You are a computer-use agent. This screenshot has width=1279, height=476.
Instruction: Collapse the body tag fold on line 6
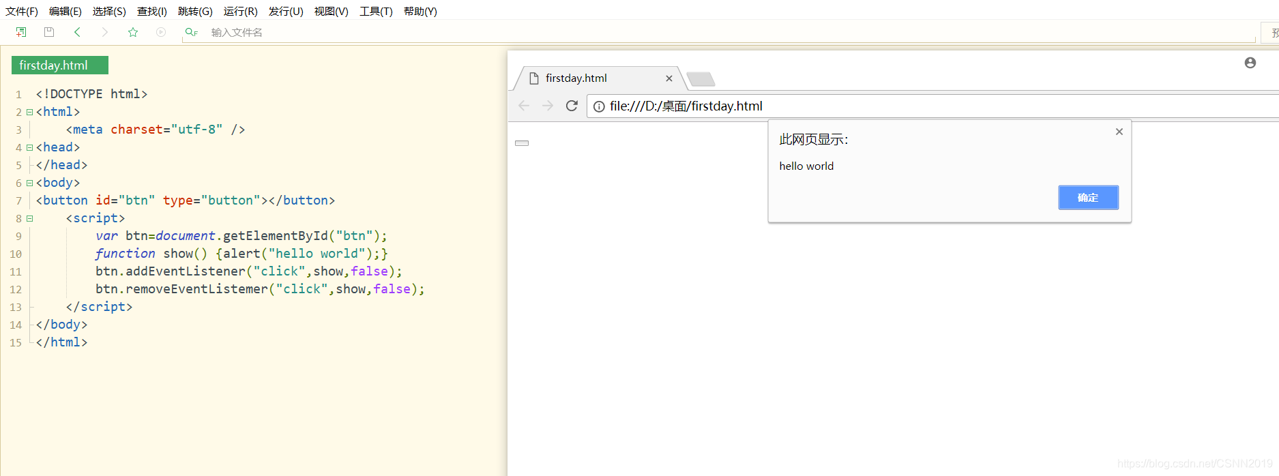29,183
